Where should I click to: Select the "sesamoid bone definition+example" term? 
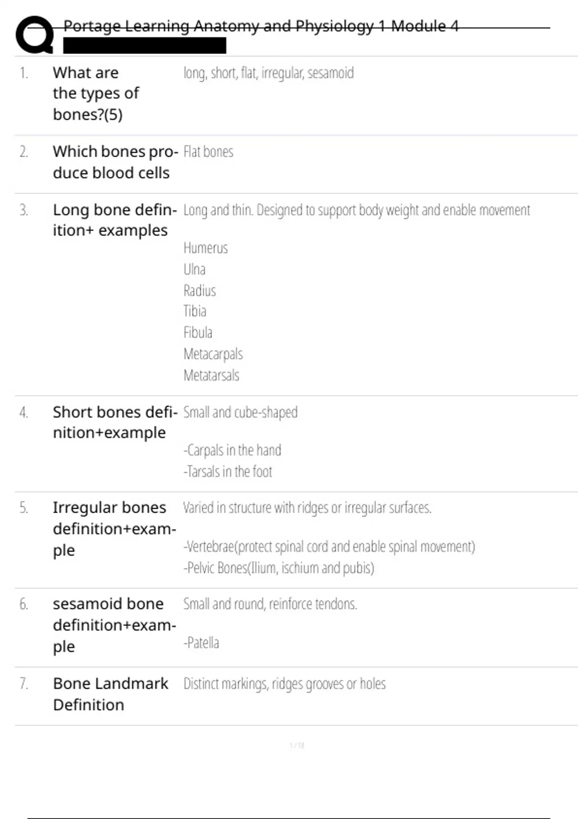pos(114,625)
